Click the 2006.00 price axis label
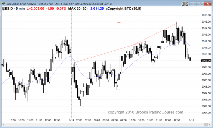 [206, 80]
